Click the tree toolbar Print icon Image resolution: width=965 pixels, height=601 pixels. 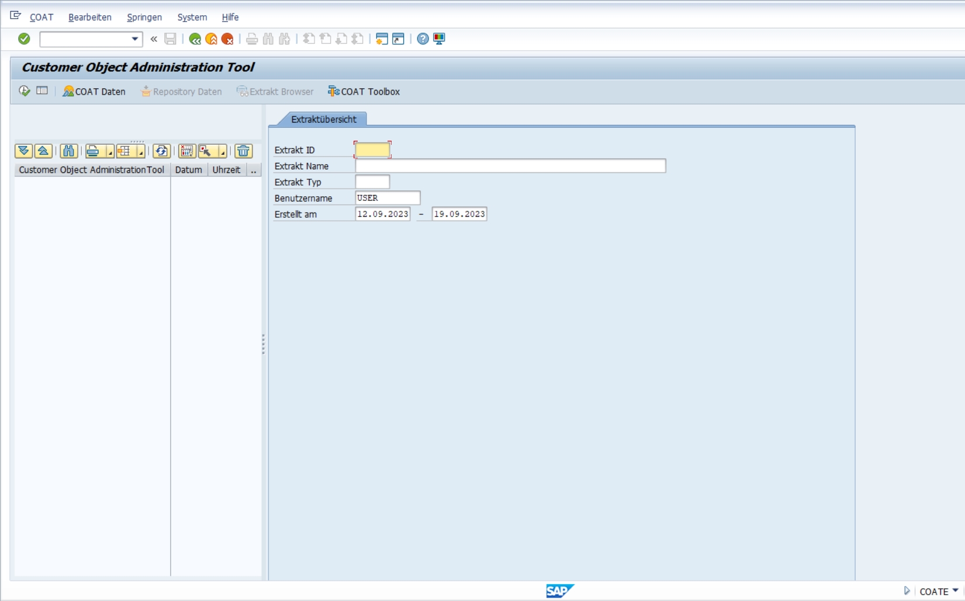coord(93,151)
